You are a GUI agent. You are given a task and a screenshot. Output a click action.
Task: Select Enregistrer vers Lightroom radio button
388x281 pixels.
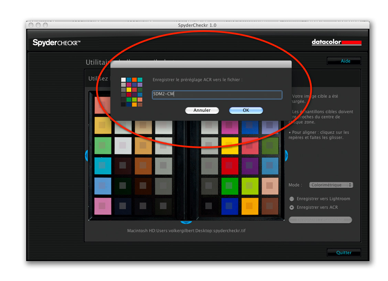click(292, 199)
